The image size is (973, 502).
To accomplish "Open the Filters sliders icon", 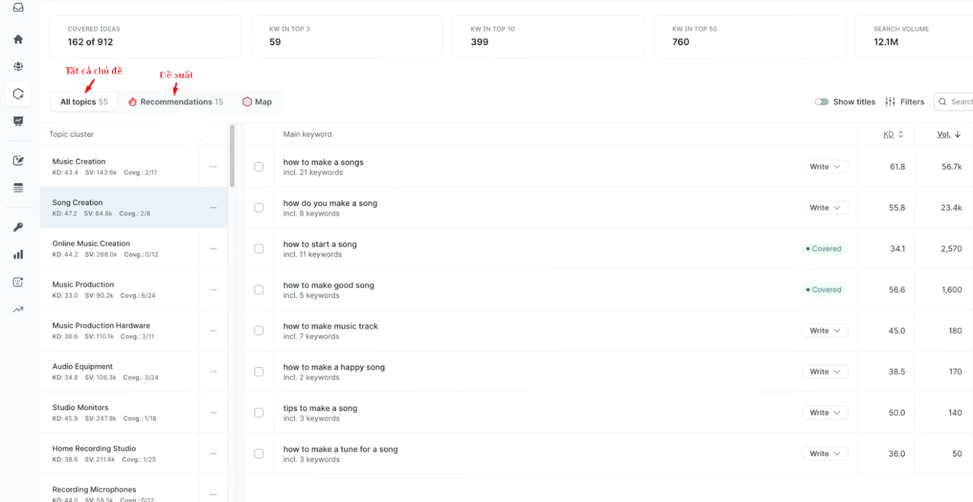I will tap(890, 102).
